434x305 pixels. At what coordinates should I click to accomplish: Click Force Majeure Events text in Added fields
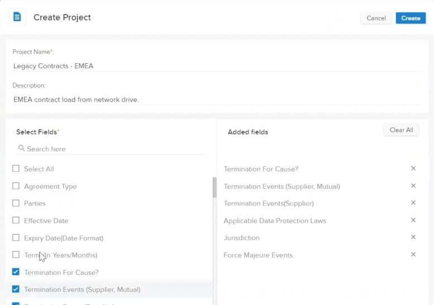coord(258,255)
